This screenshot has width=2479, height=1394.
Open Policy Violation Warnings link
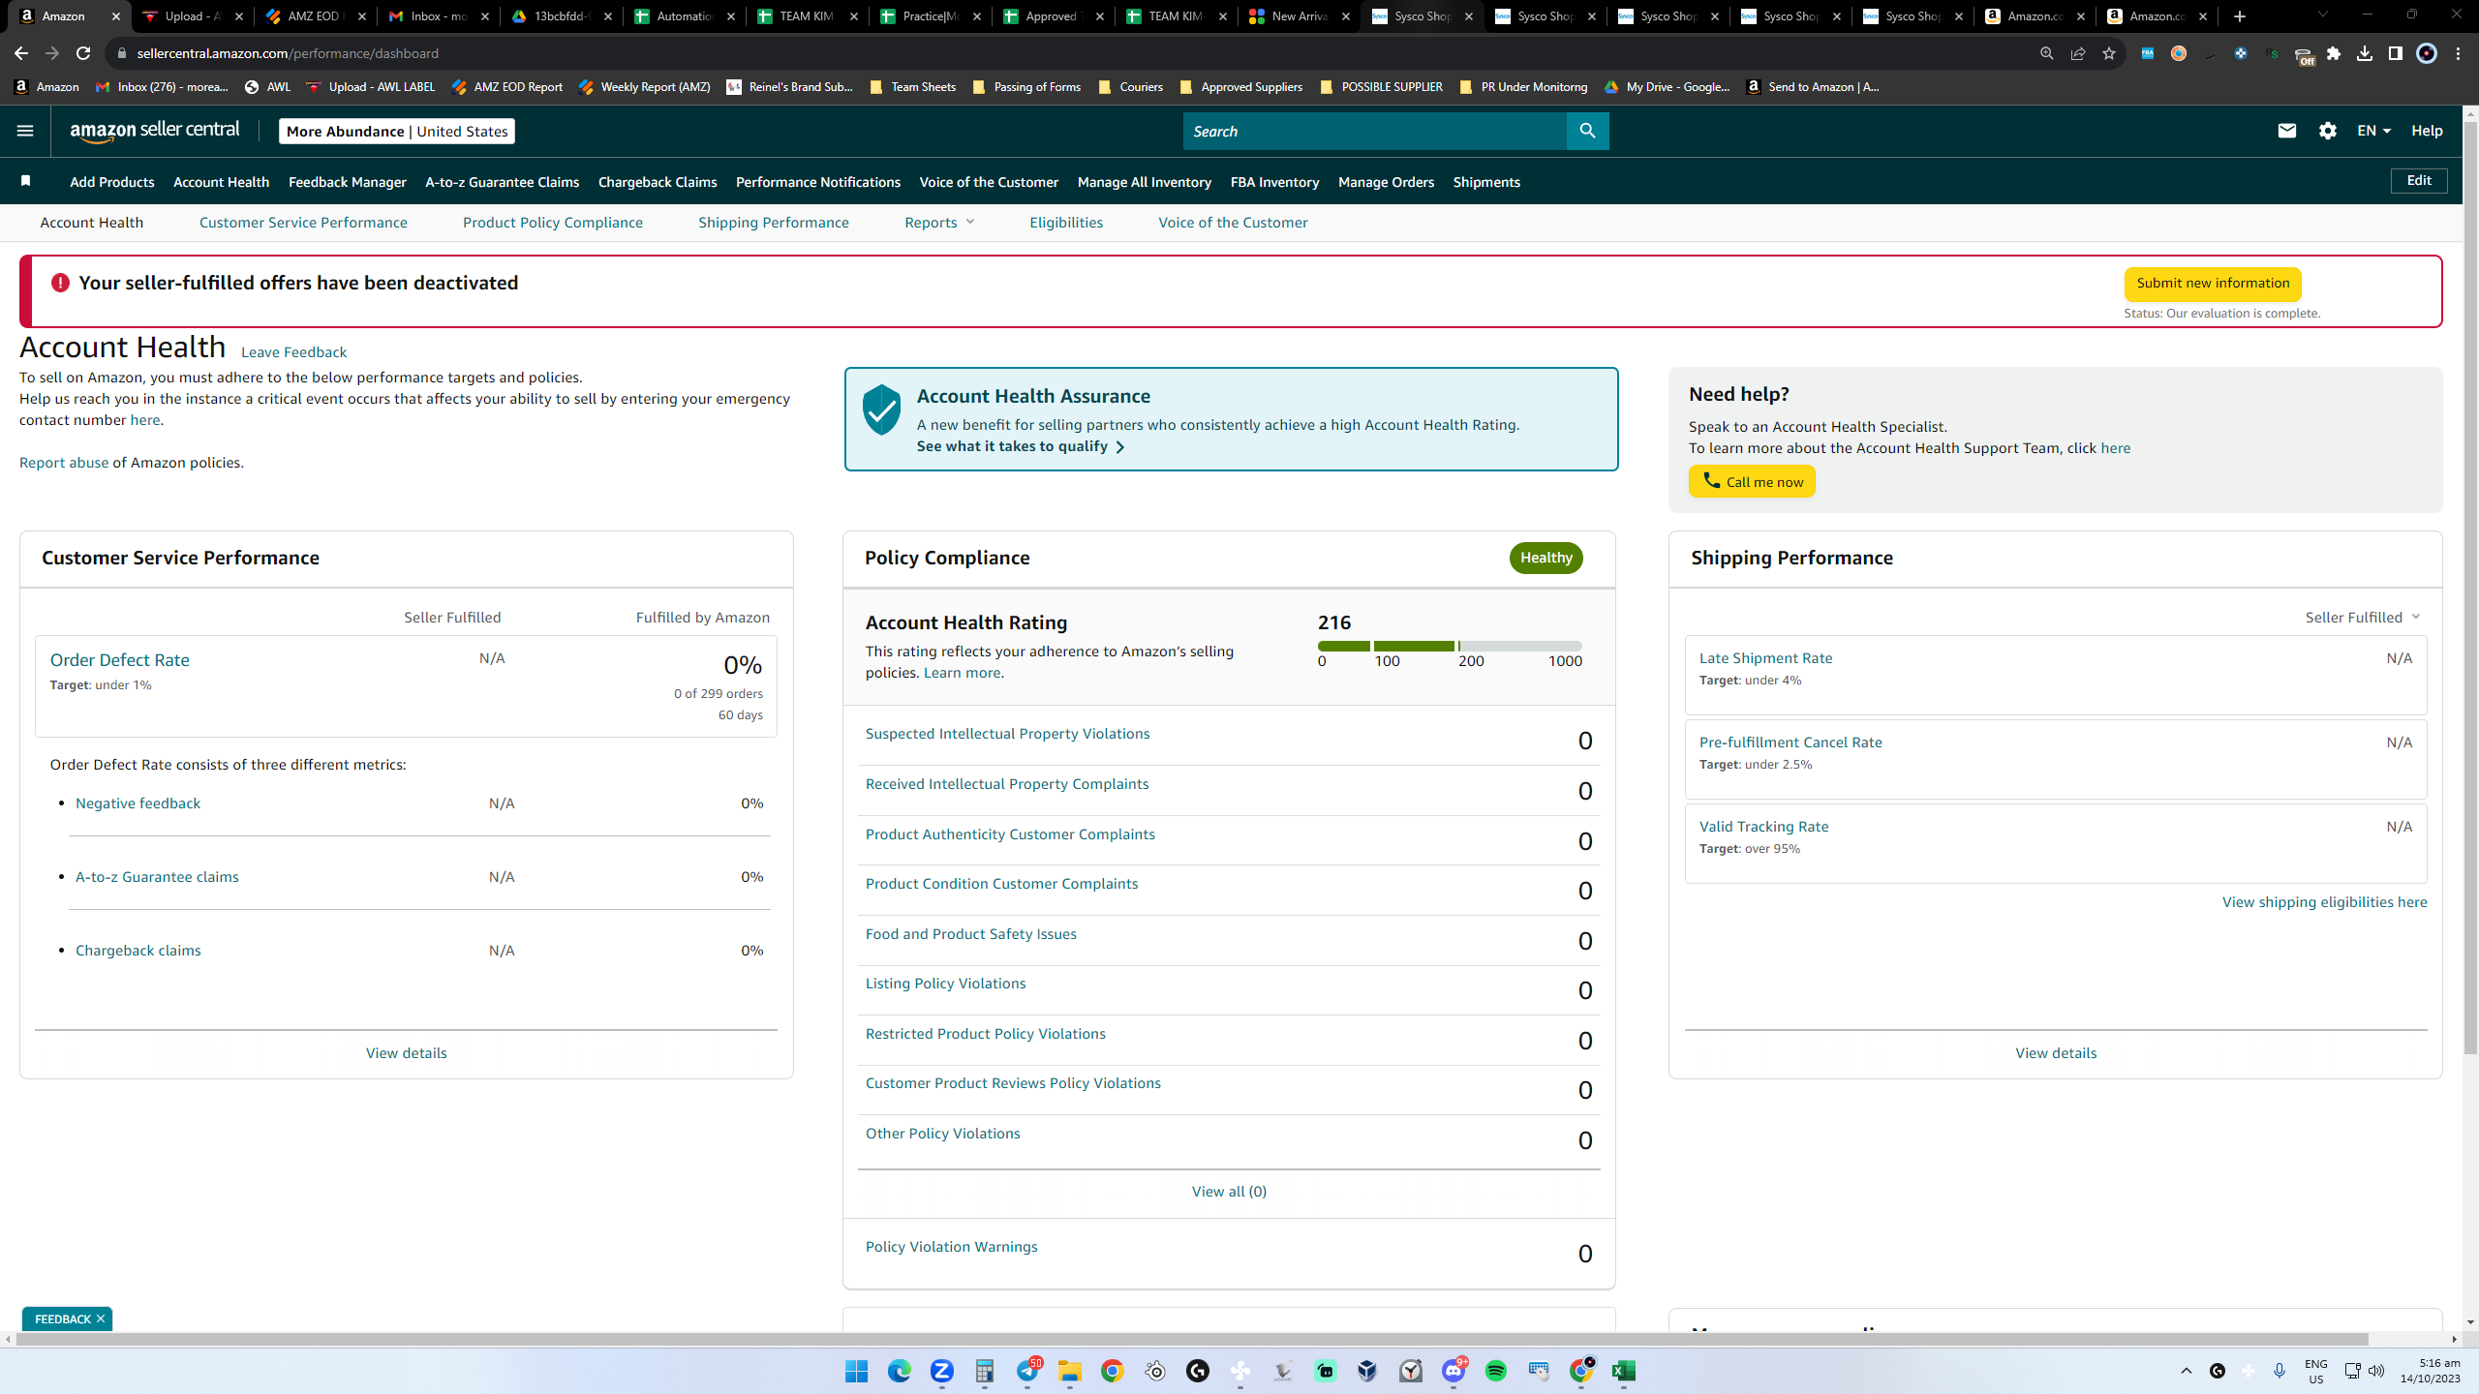click(951, 1247)
